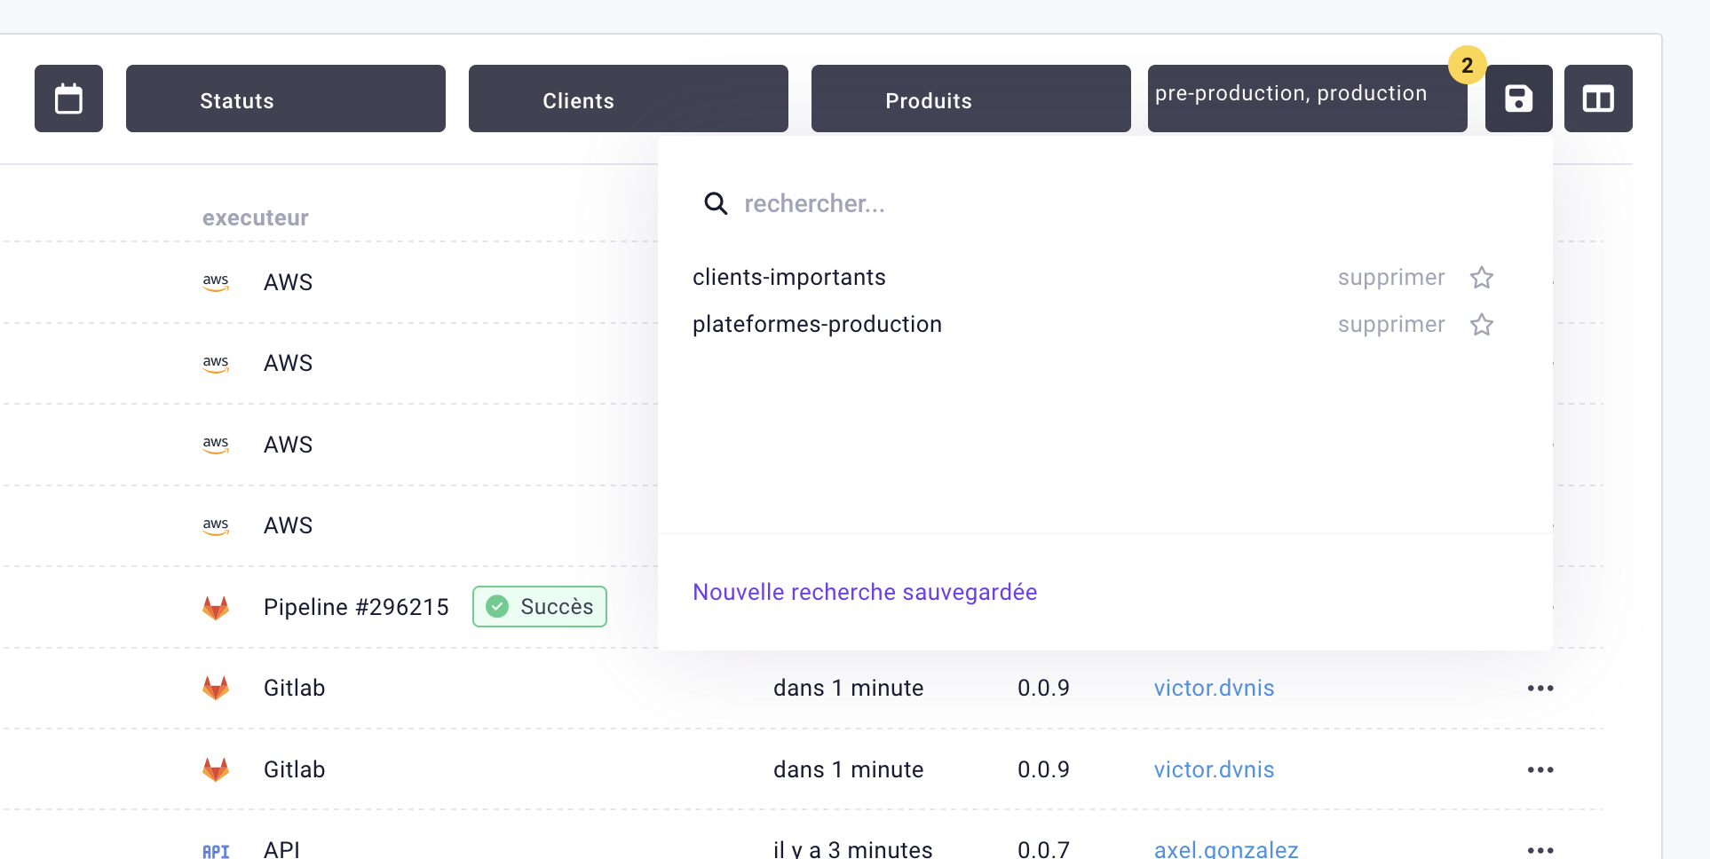This screenshot has width=1710, height=859.
Task: Click Nouvelle recherche sauvegardée link
Action: [x=865, y=592]
